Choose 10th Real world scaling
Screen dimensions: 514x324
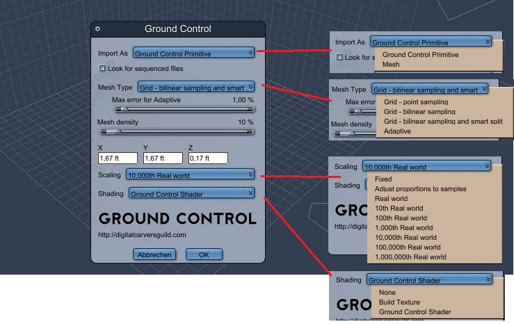(399, 209)
